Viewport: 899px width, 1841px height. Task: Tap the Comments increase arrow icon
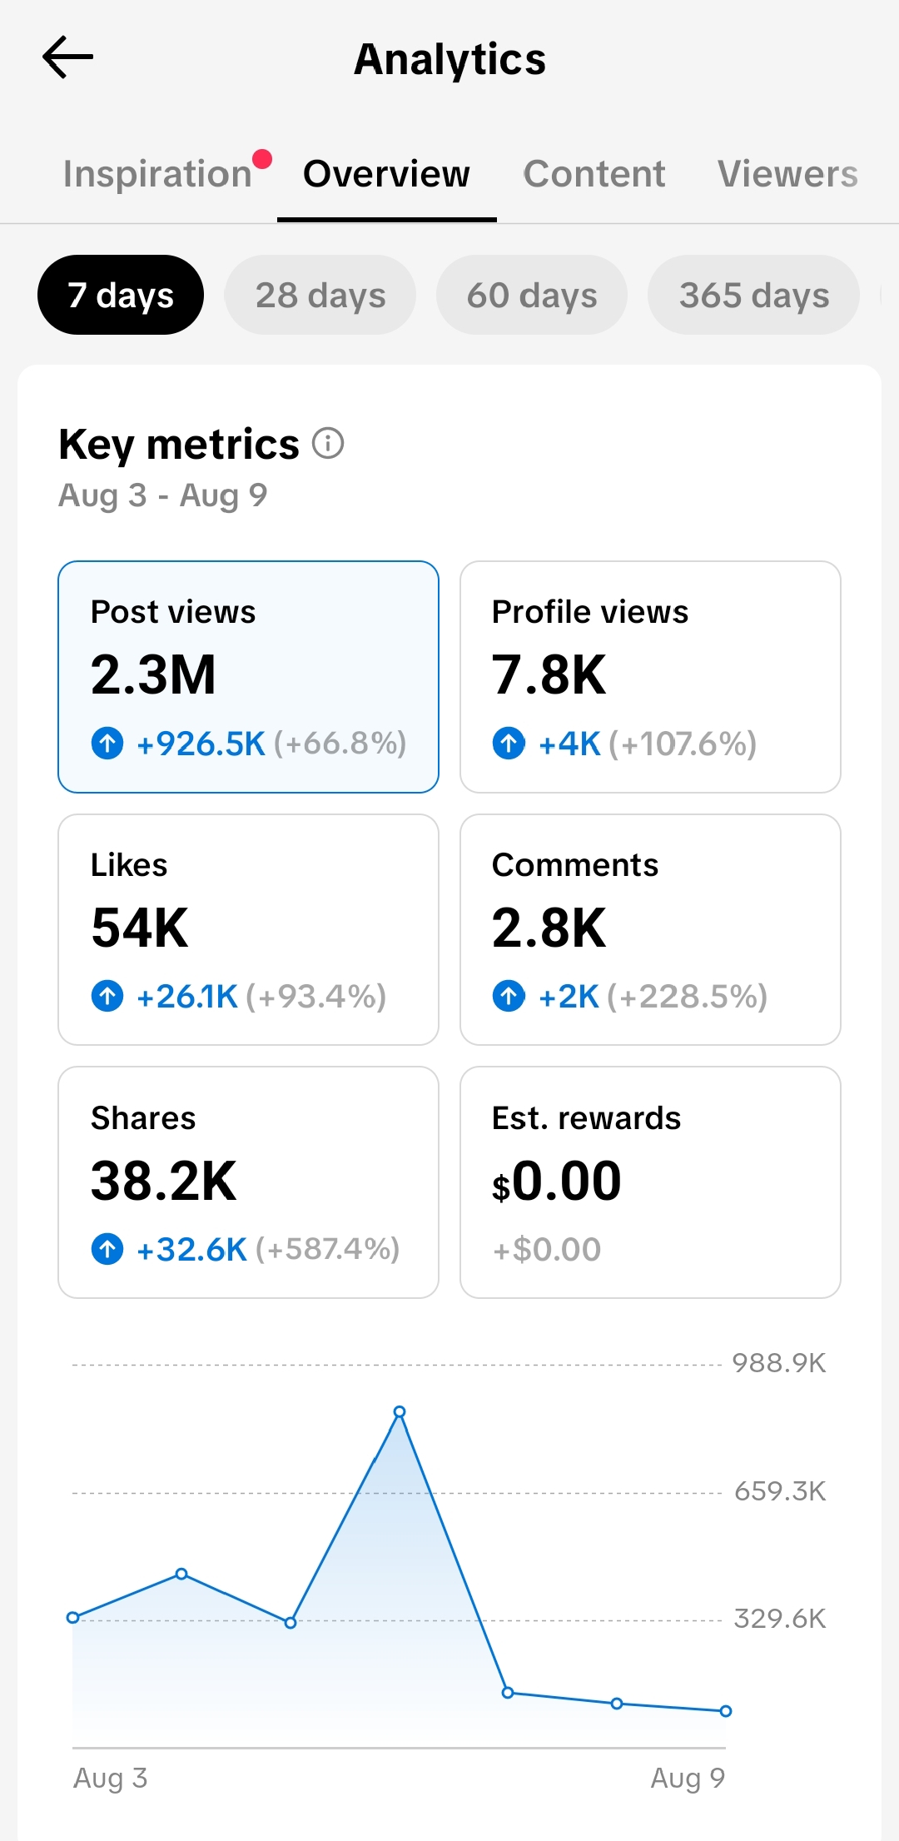509,995
